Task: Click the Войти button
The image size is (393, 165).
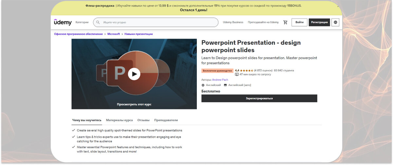Action: point(299,22)
